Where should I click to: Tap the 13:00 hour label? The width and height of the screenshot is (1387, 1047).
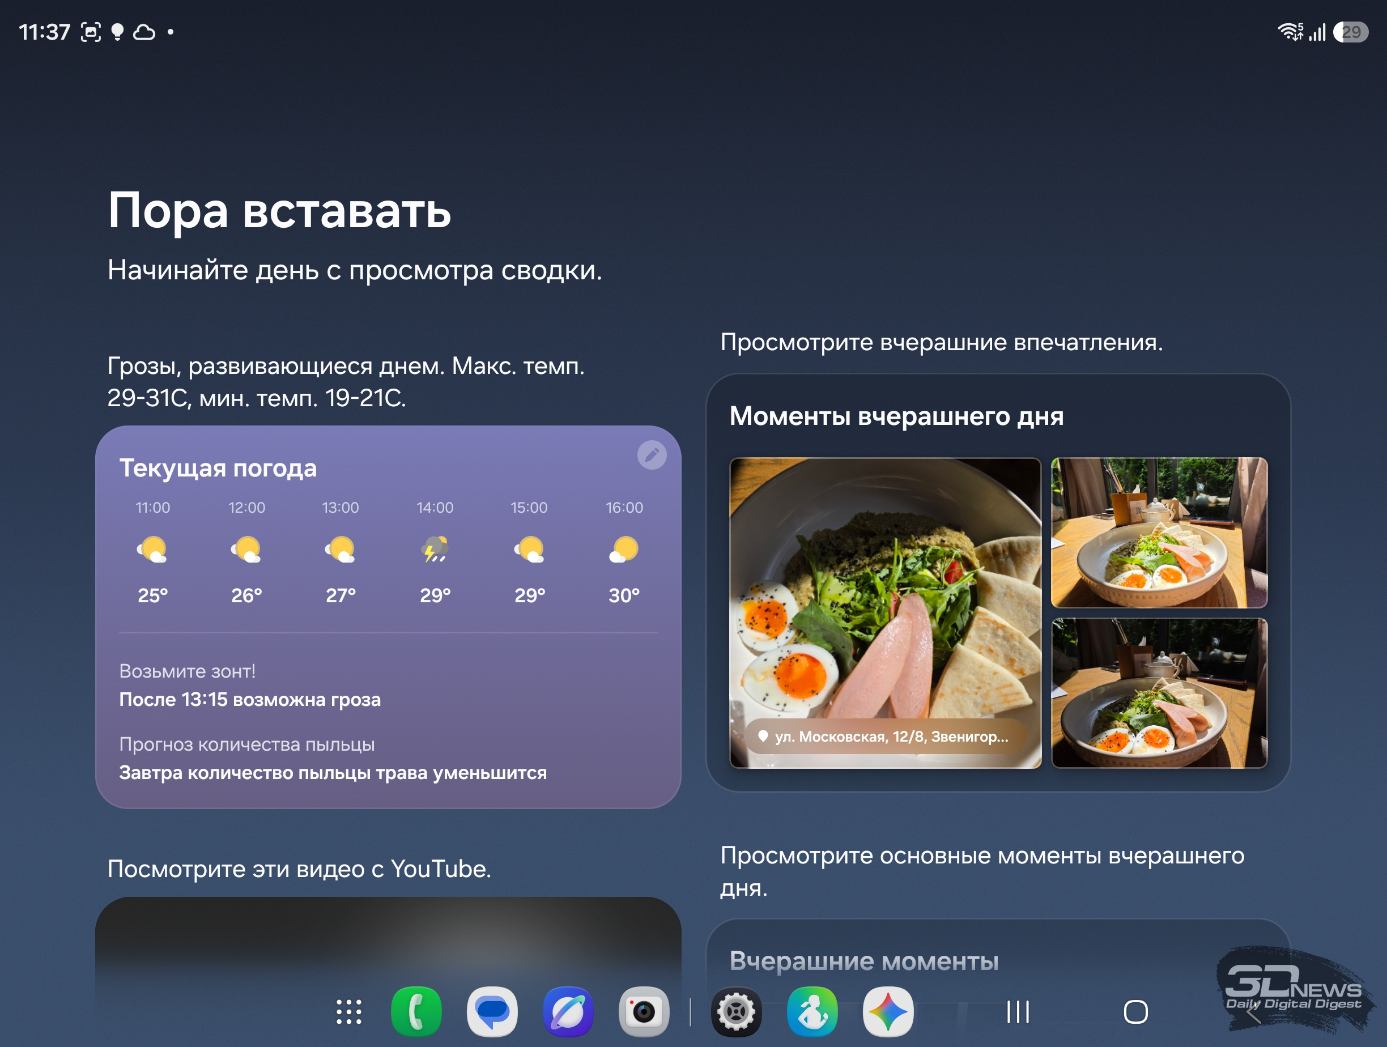coord(341,508)
